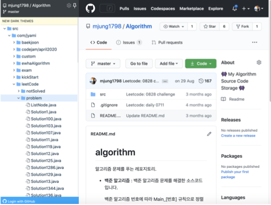Image resolution: width=271 pixels, height=205 pixels.
Task: Collapse src folder in Octotree
Action: [5, 29]
